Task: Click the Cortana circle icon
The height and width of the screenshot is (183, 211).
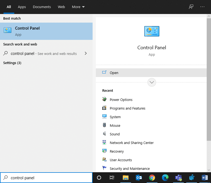Action: pos(99,178)
